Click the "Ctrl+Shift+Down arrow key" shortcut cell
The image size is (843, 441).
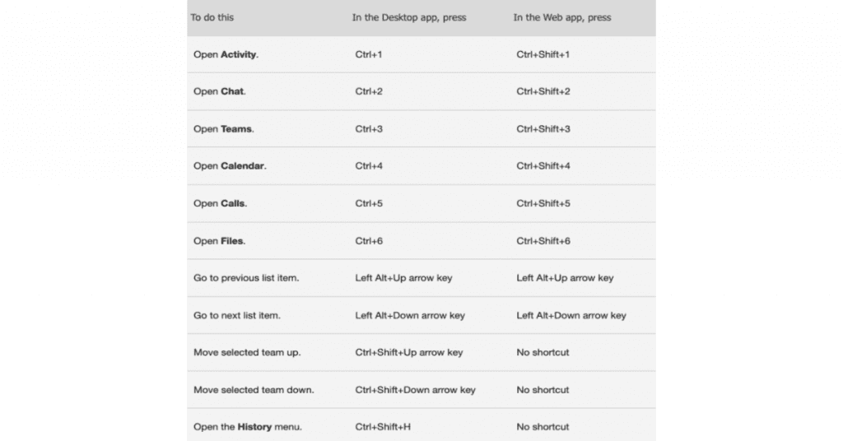click(x=415, y=389)
